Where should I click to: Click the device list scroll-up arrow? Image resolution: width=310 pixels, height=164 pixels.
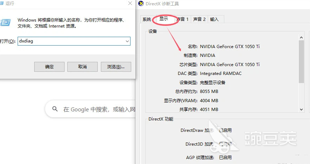(x=301, y=37)
